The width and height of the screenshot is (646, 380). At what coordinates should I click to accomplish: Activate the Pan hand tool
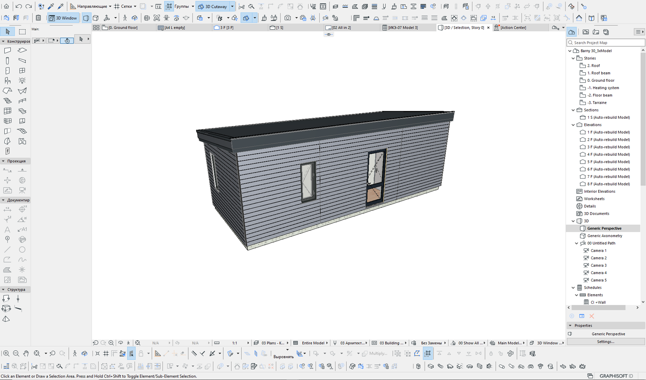tap(26, 353)
